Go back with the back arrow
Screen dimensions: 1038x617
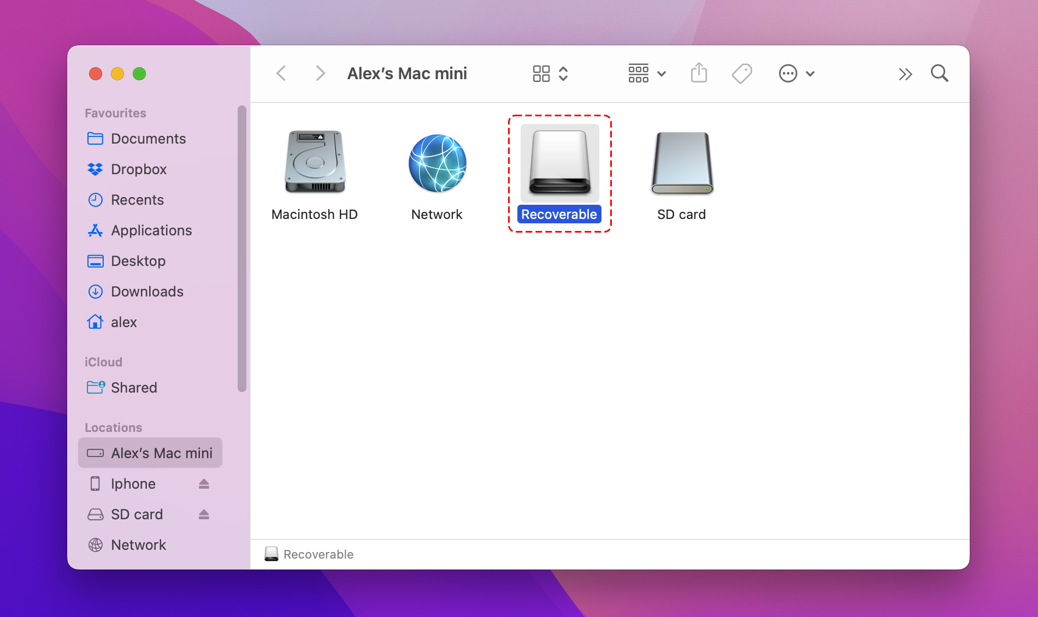281,73
